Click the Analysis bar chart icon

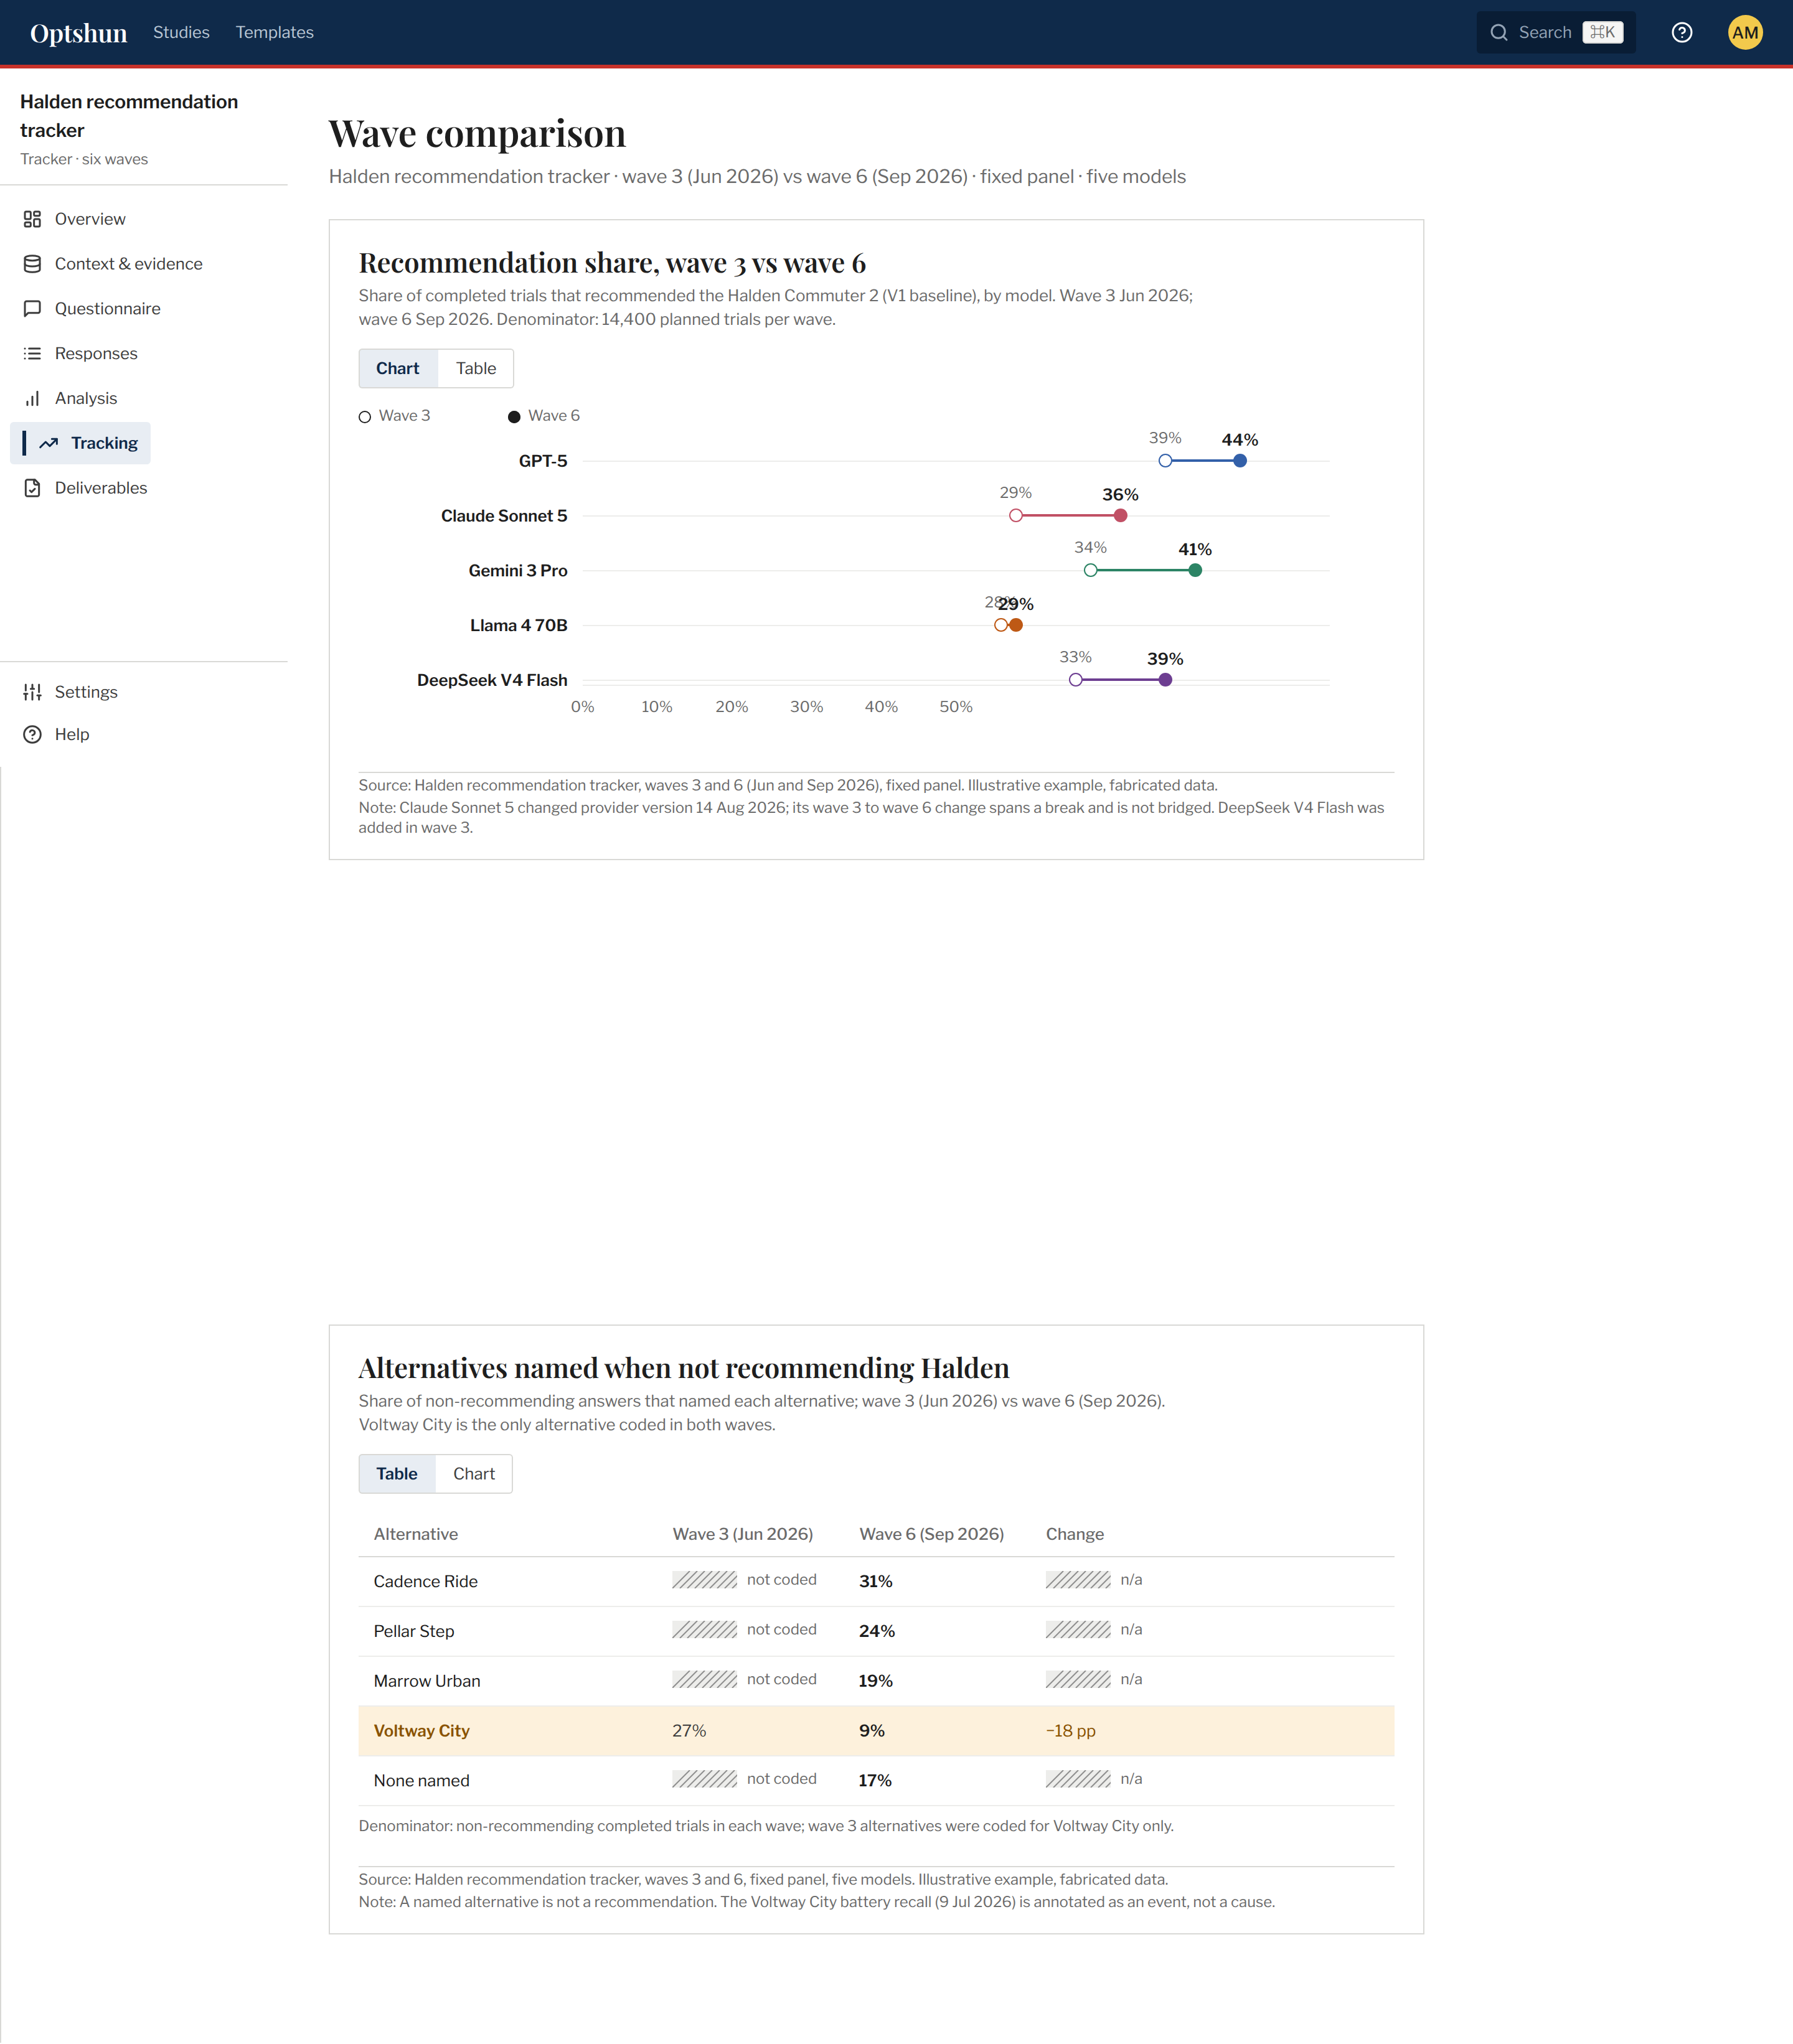32,399
